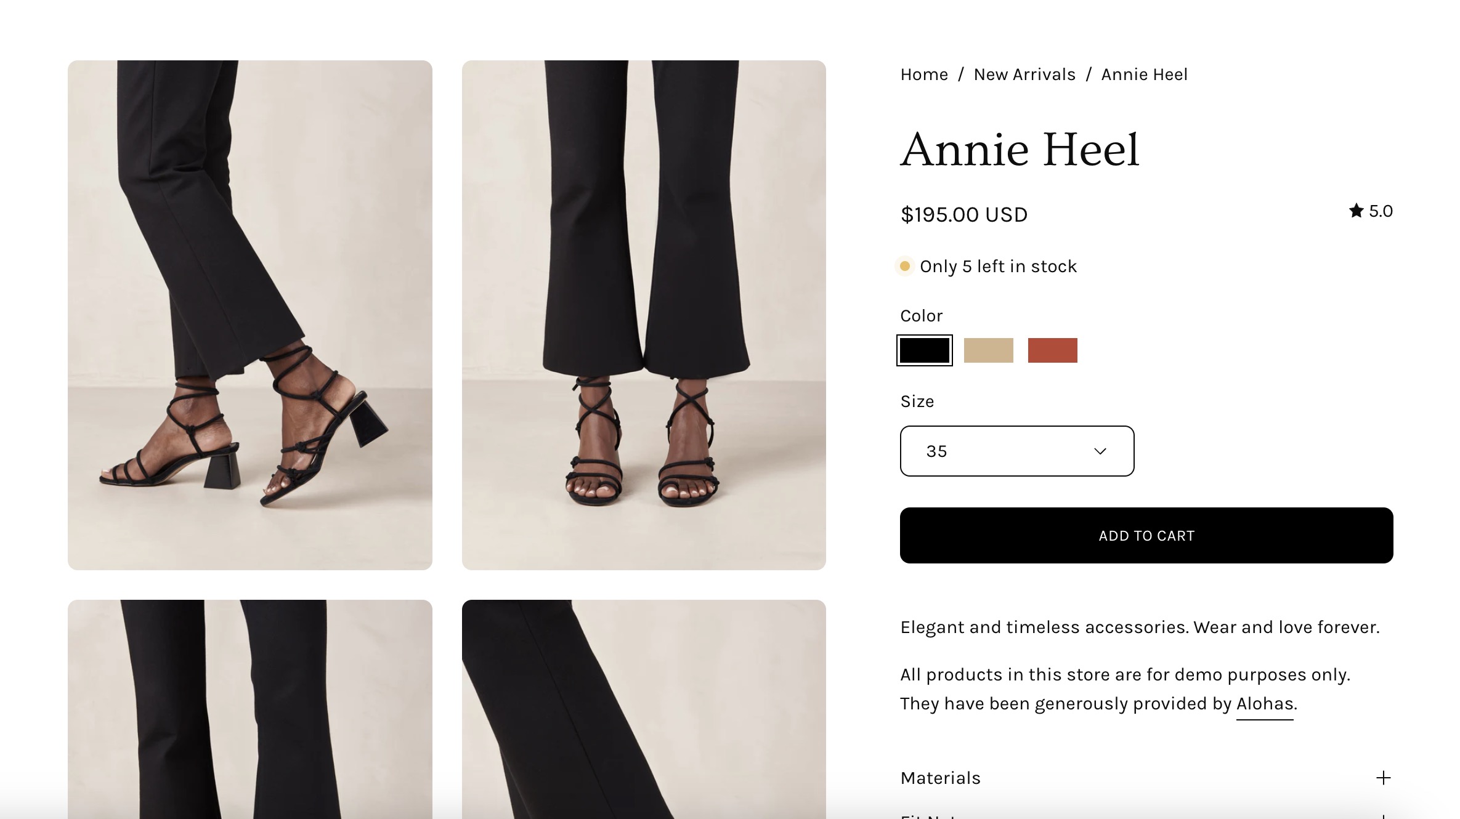Choose the tan color swatch

click(988, 350)
